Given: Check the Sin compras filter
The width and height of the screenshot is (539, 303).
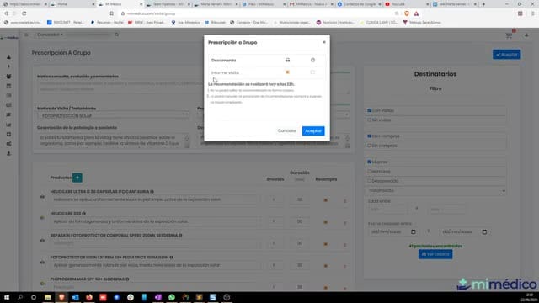Looking at the screenshot, I should (369, 146).
